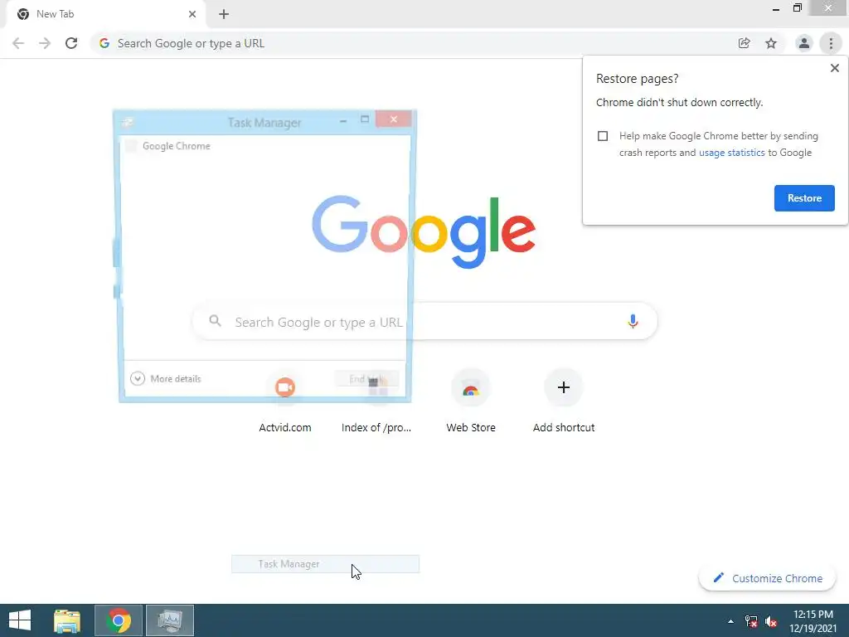Open the Index of /pro... shortcut
Viewport: 849px width, 637px height.
[x=376, y=402]
